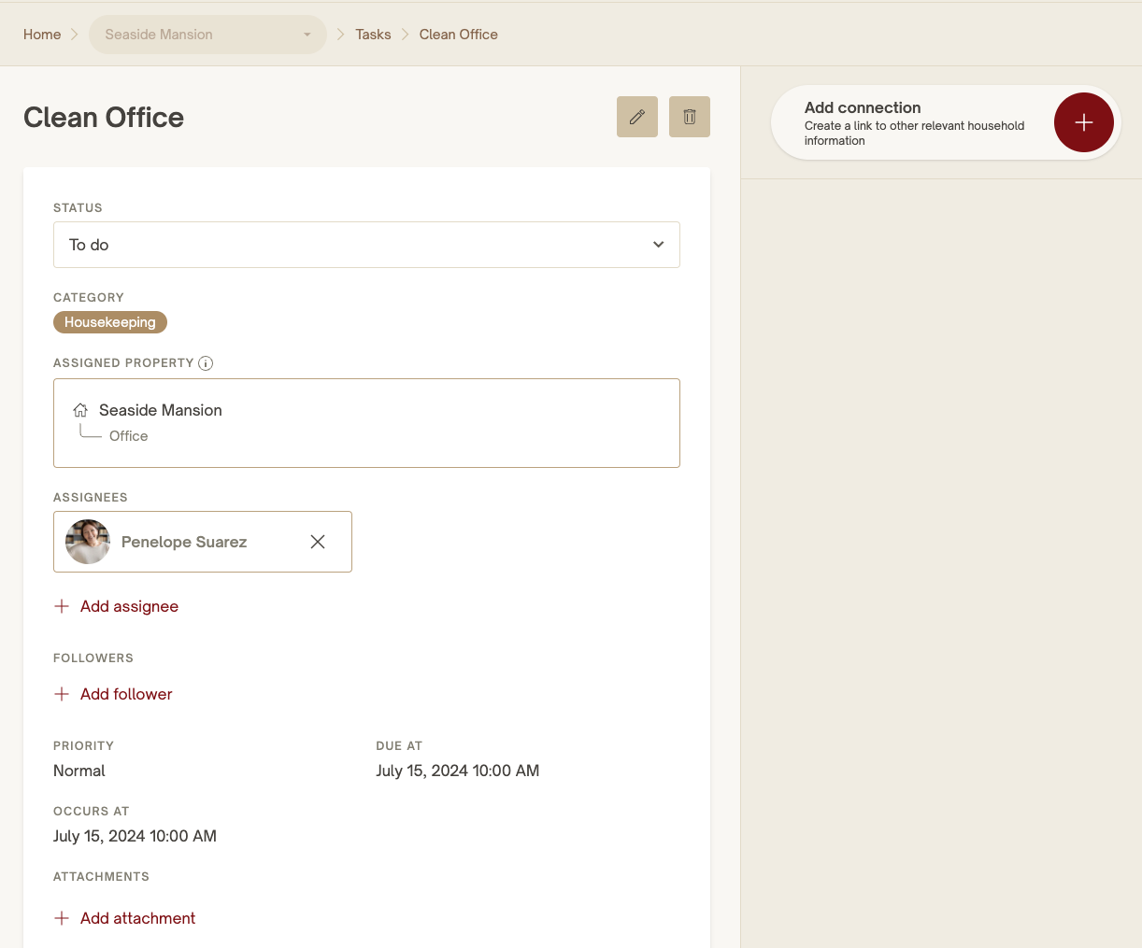Click the Add follower link
This screenshot has height=948, width=1142.
coord(126,694)
